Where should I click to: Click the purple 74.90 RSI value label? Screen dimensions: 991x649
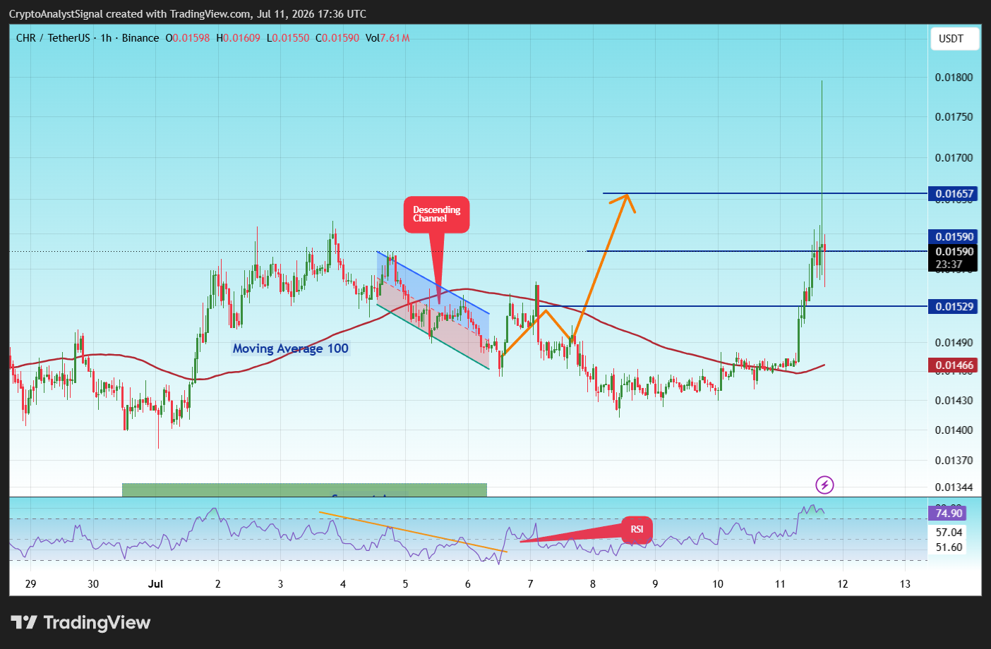point(949,514)
